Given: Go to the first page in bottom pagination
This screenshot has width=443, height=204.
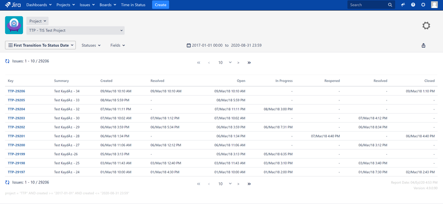Looking at the screenshot, I should point(198,184).
